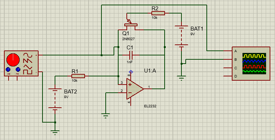Click oscilloscope channel A pin
Image resolution: width=275 pixels, height=140 pixels.
[228, 51]
